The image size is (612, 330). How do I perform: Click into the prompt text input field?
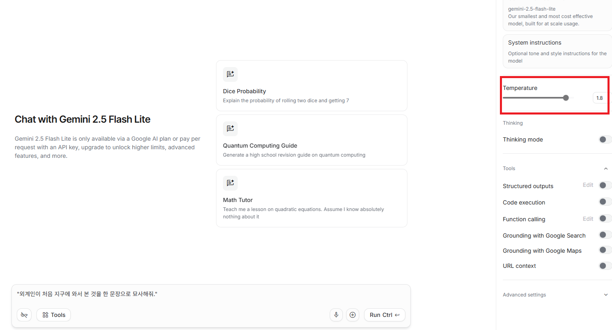coord(211,294)
